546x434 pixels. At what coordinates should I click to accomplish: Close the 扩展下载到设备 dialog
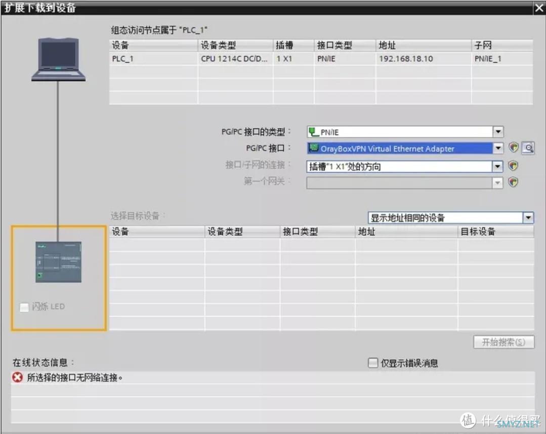(x=539, y=8)
